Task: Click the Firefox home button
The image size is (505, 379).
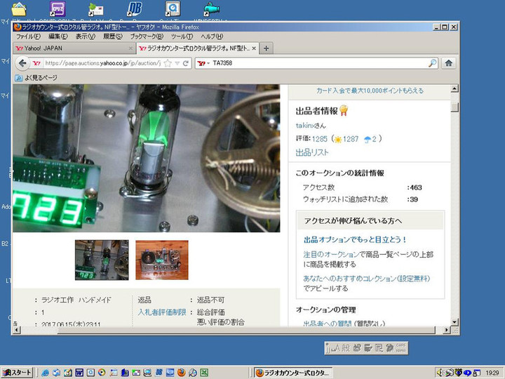Action: (x=448, y=63)
